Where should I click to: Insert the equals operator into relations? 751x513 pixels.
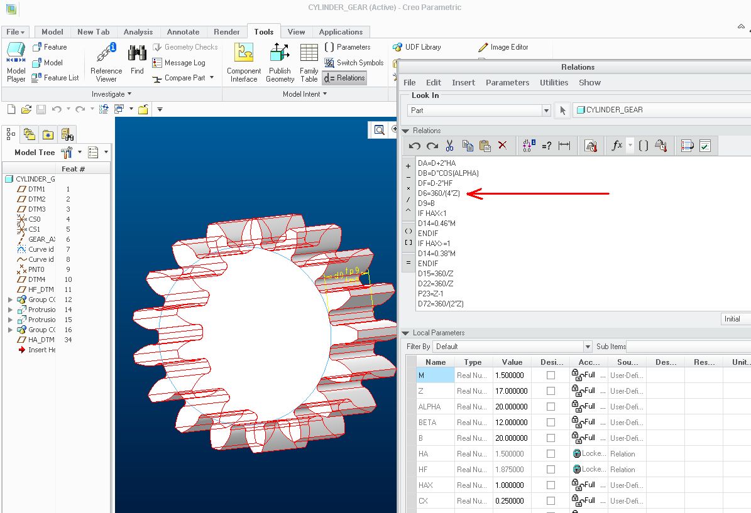point(408,262)
